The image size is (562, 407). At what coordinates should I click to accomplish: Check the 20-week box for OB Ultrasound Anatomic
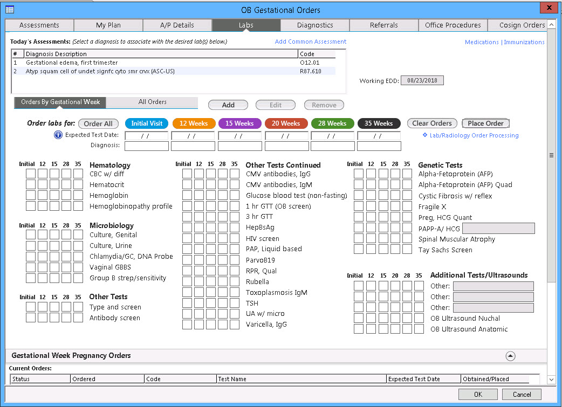395,329
